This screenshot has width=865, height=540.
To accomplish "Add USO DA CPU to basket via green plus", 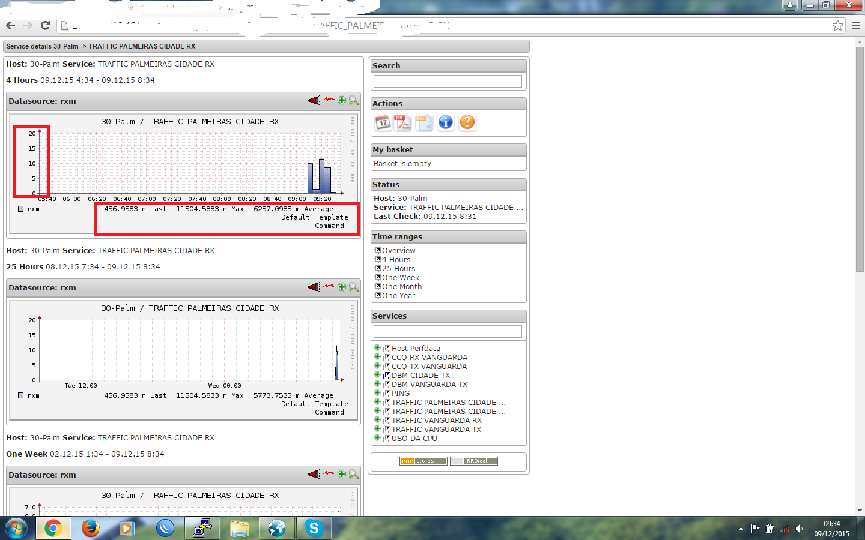I will click(377, 438).
